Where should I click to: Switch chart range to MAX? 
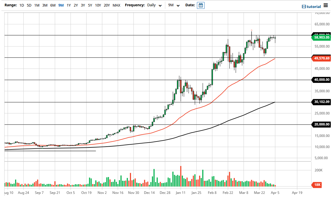116,5
